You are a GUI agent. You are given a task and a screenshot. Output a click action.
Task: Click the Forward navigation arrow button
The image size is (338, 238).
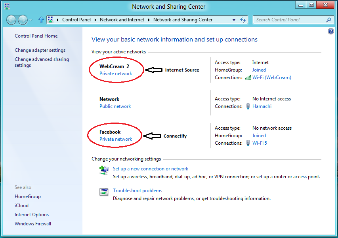[23, 20]
